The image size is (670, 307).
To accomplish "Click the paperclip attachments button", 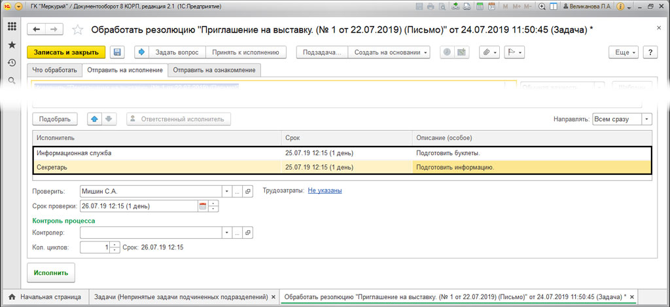I will click(488, 52).
